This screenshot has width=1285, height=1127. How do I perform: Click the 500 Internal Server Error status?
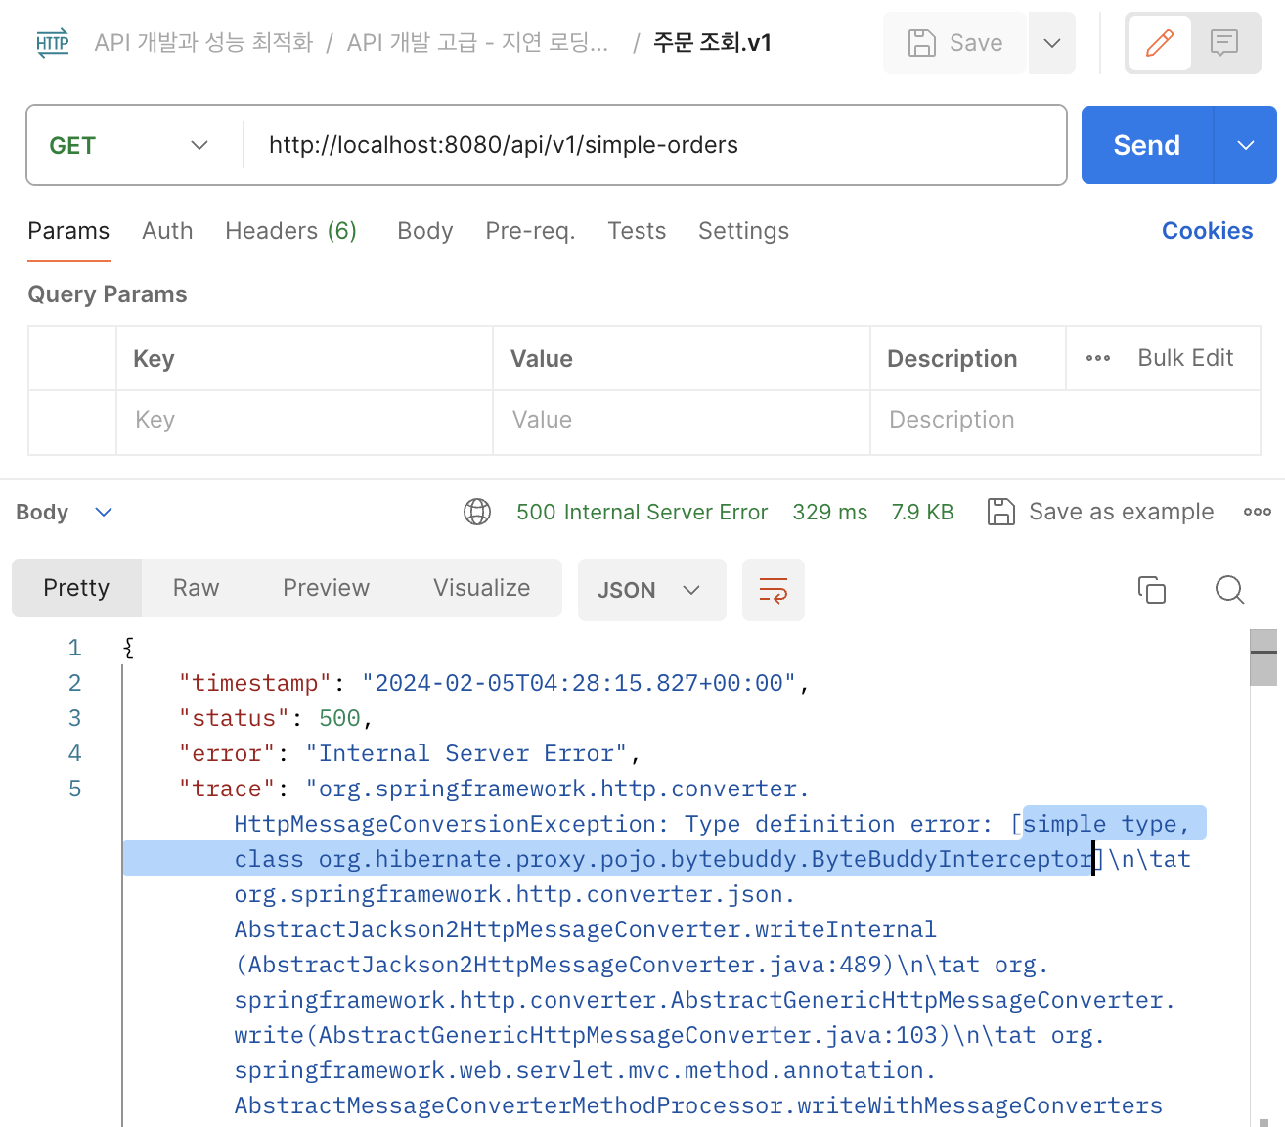coord(642,512)
